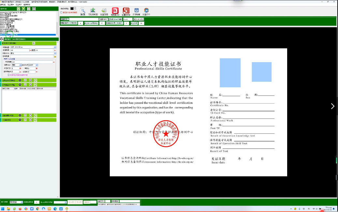Delete template using trash icon
This screenshot has height=212, width=338.
[34, 8]
